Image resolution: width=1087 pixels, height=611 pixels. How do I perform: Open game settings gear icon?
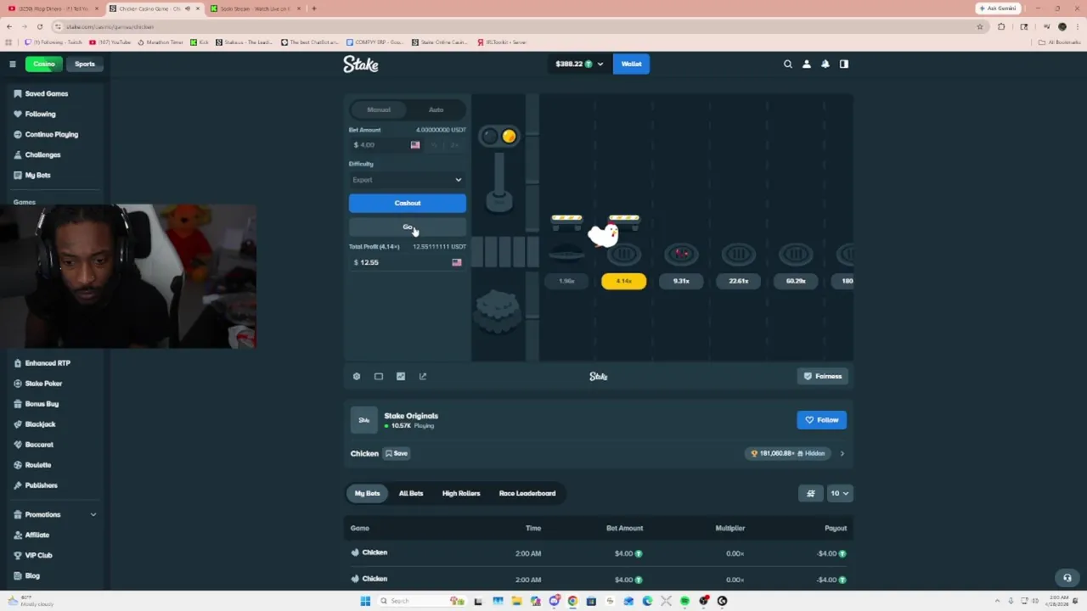click(x=357, y=376)
